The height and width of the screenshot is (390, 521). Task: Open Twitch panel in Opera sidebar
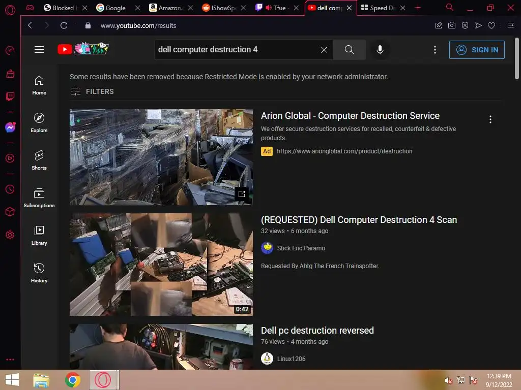point(10,96)
